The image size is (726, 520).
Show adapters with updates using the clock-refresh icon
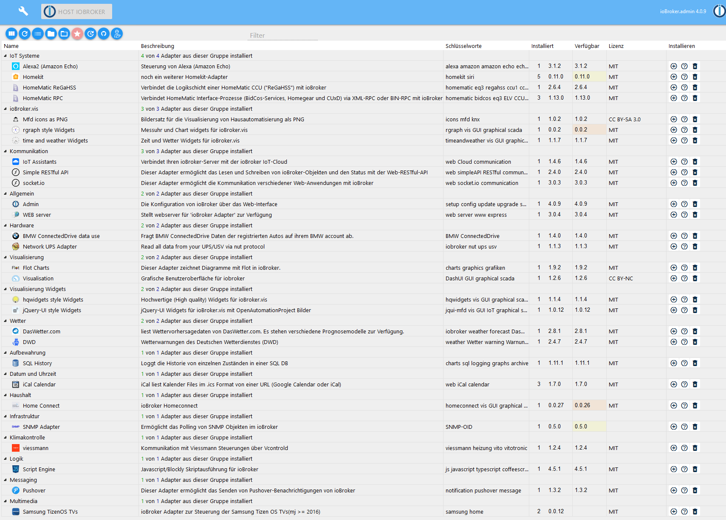pos(90,34)
